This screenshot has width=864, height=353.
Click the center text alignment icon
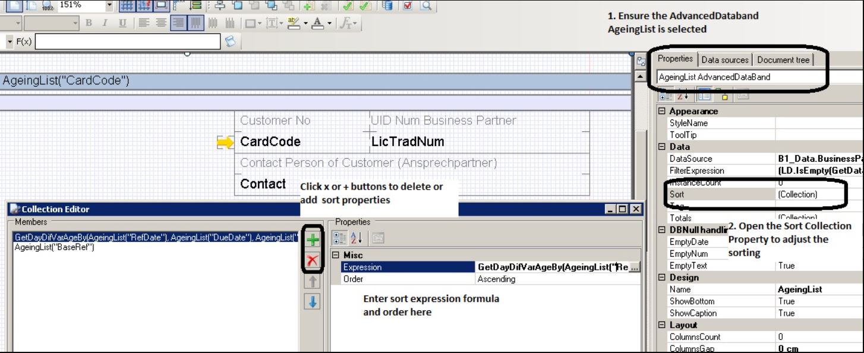click(160, 23)
